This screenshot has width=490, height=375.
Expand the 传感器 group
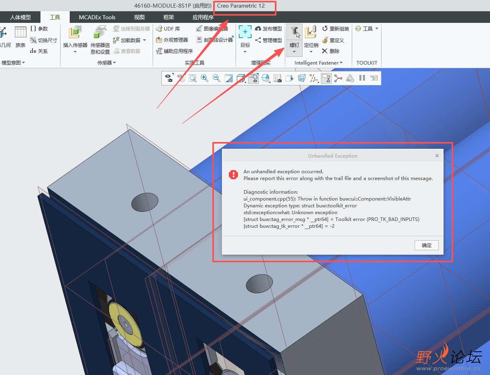107,63
